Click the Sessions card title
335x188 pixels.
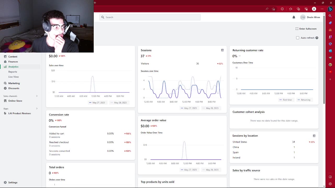click(x=146, y=50)
